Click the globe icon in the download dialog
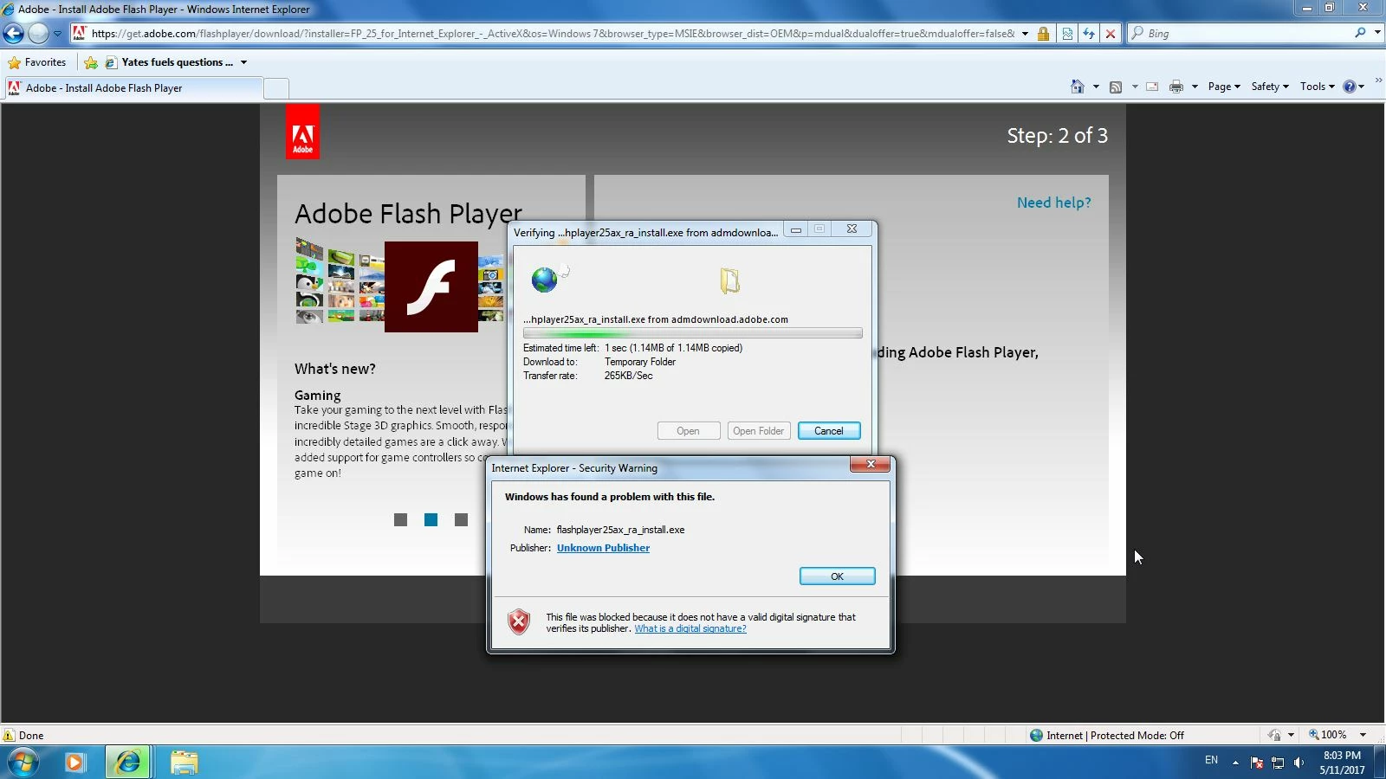The width and height of the screenshot is (1386, 779). (x=545, y=280)
